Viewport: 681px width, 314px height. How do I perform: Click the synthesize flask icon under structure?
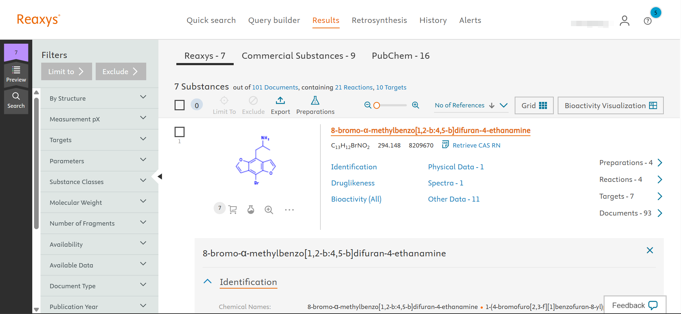click(251, 209)
